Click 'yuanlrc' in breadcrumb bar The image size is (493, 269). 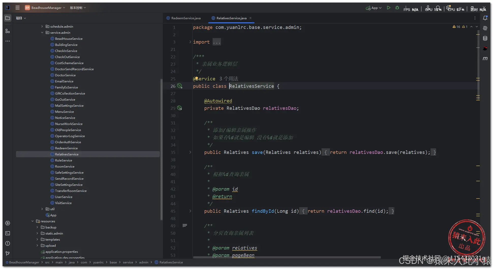98,262
